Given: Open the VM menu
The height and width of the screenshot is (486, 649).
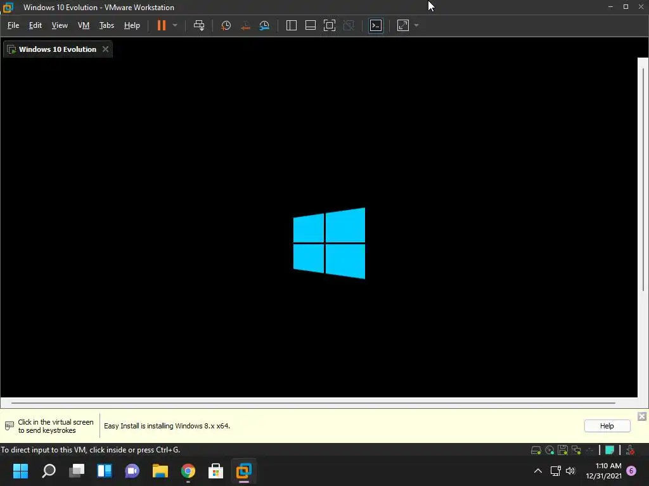Looking at the screenshot, I should (x=84, y=25).
